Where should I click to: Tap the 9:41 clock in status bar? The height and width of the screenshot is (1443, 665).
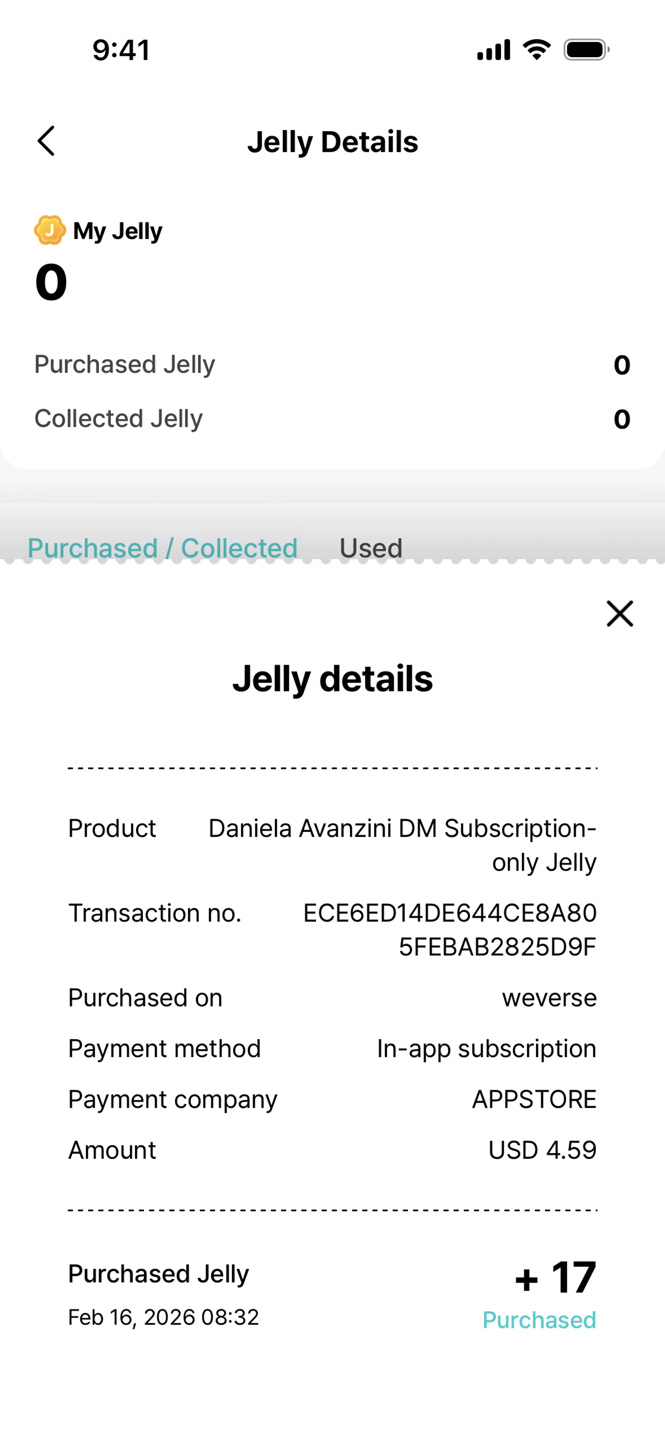point(122,50)
